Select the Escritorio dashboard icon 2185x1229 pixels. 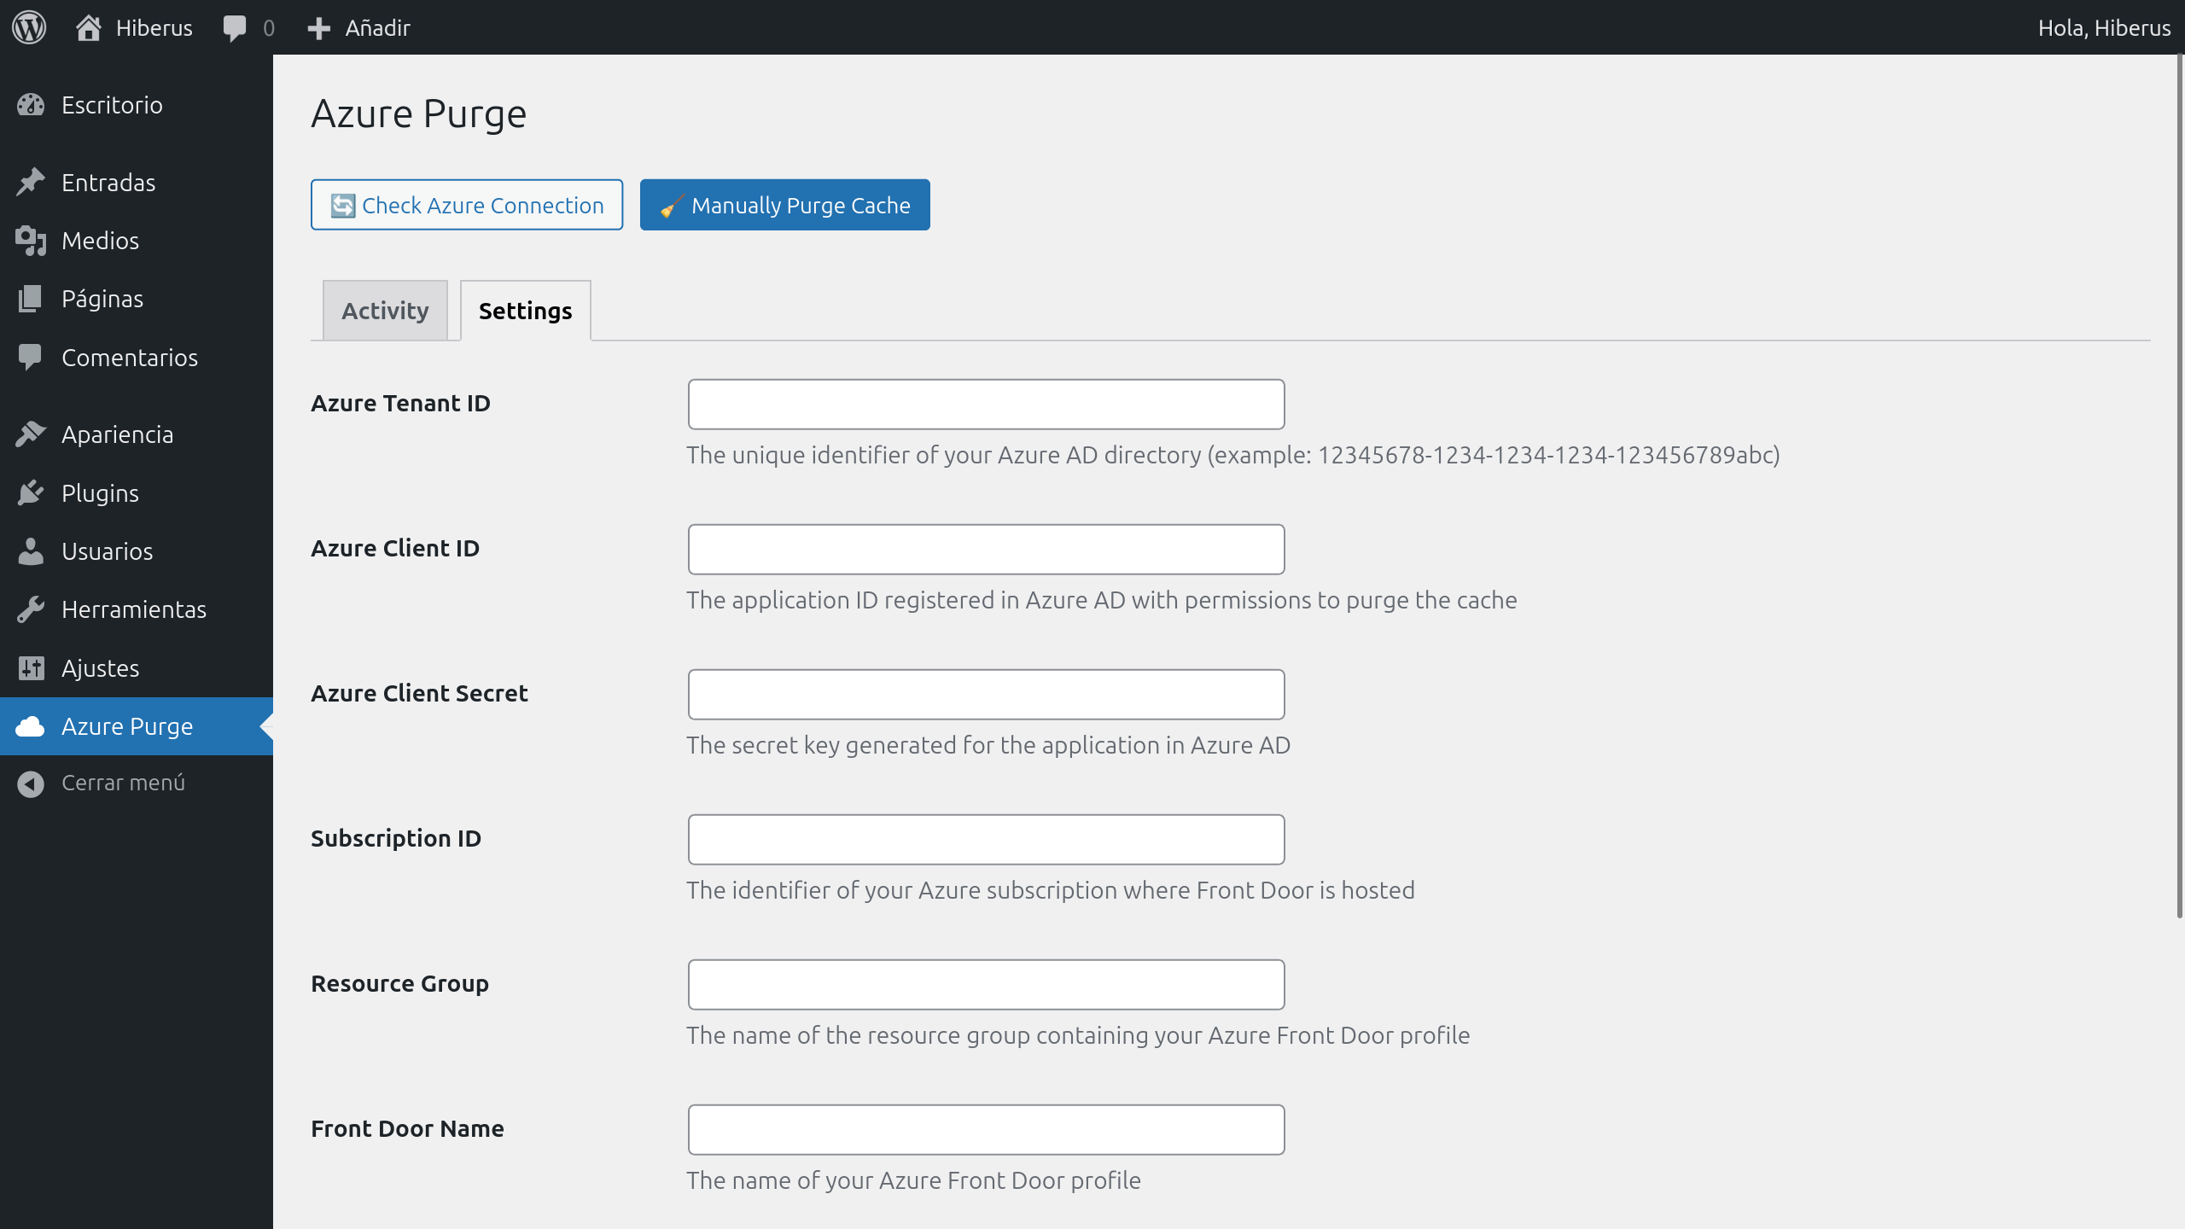(32, 104)
